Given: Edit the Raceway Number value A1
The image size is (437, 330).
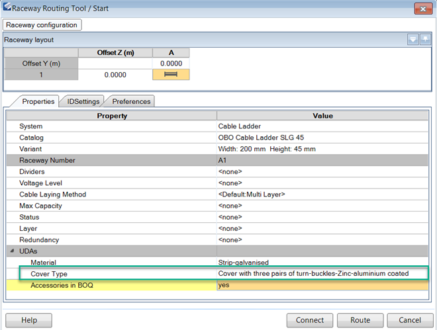Looking at the screenshot, I should pos(322,160).
